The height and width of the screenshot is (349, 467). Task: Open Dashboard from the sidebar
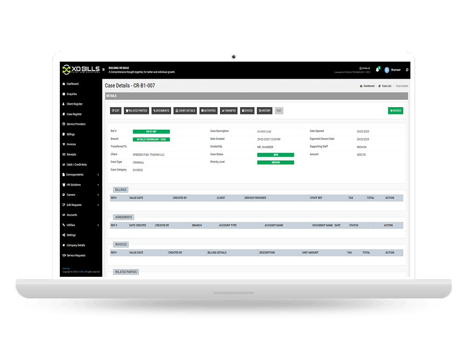72,84
